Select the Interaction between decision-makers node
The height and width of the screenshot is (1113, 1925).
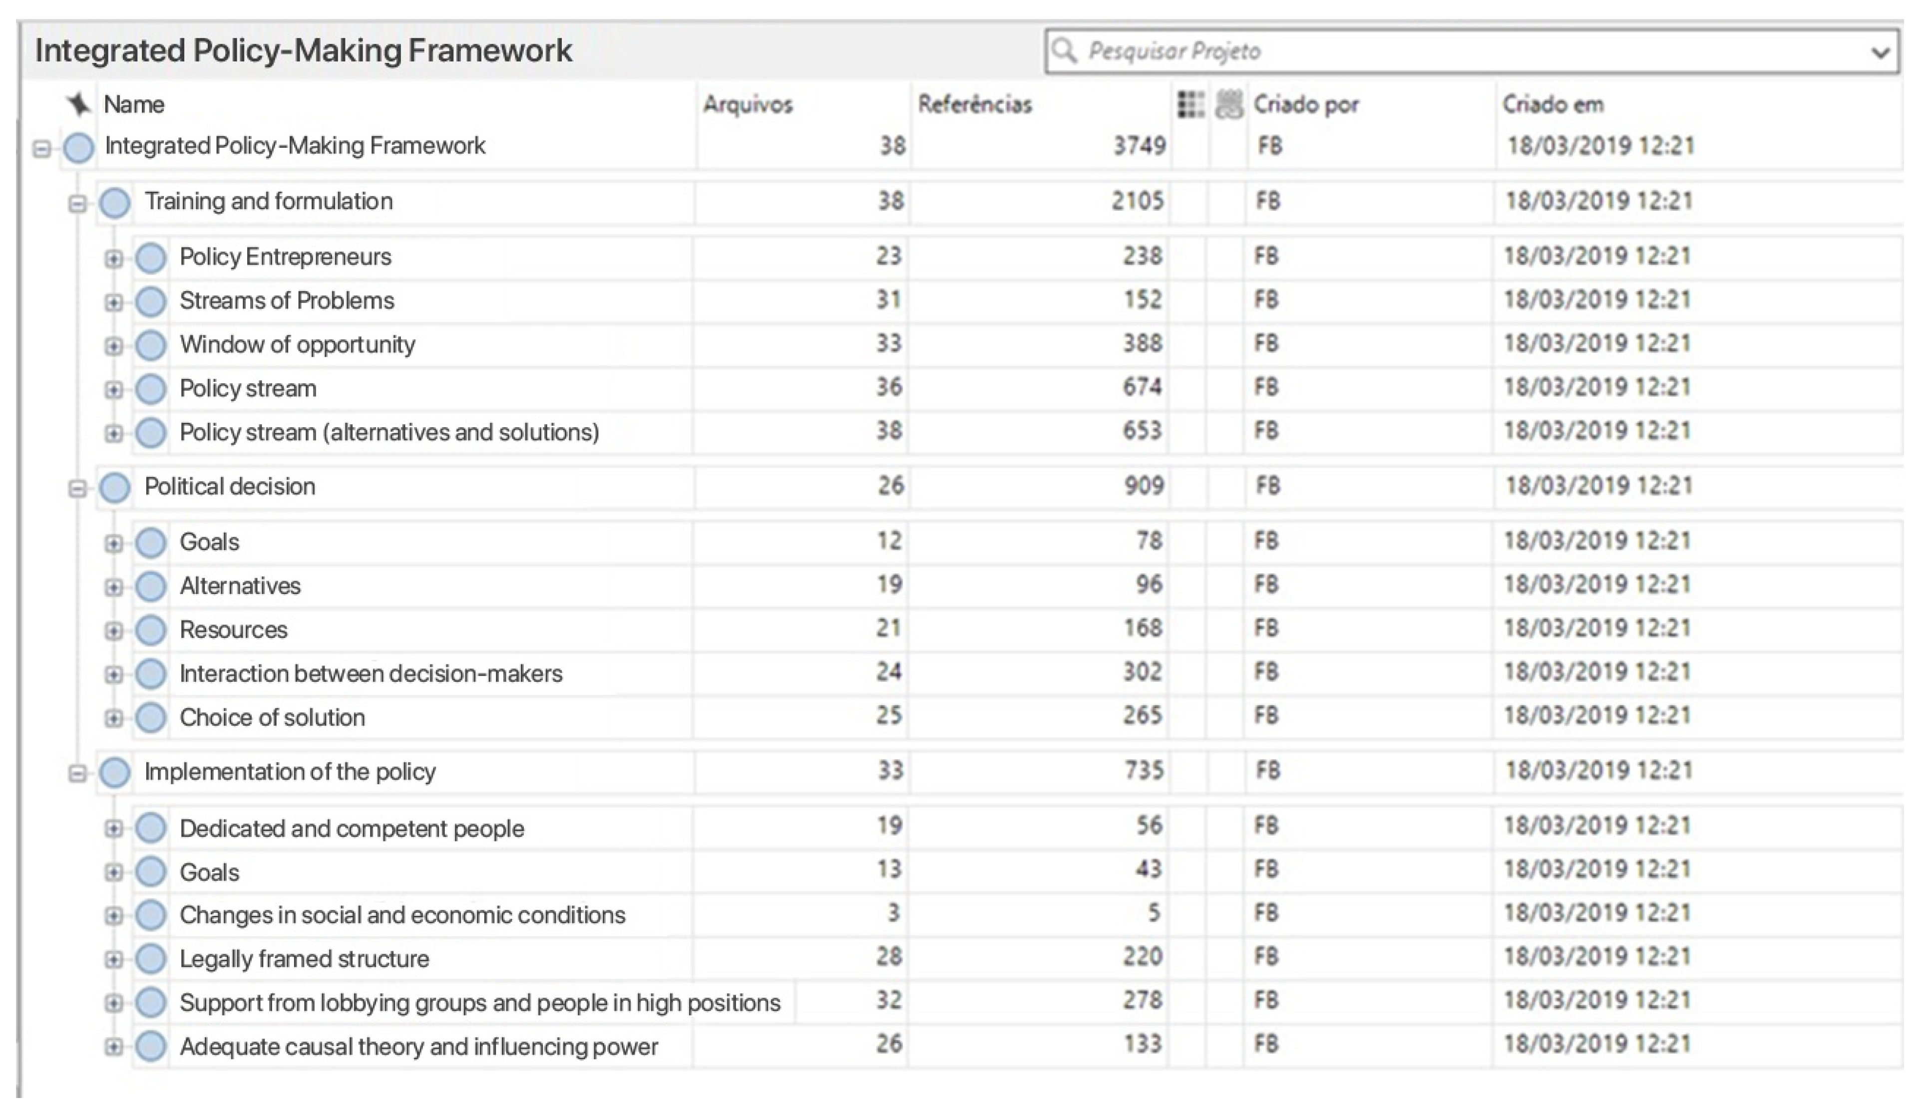click(x=371, y=674)
